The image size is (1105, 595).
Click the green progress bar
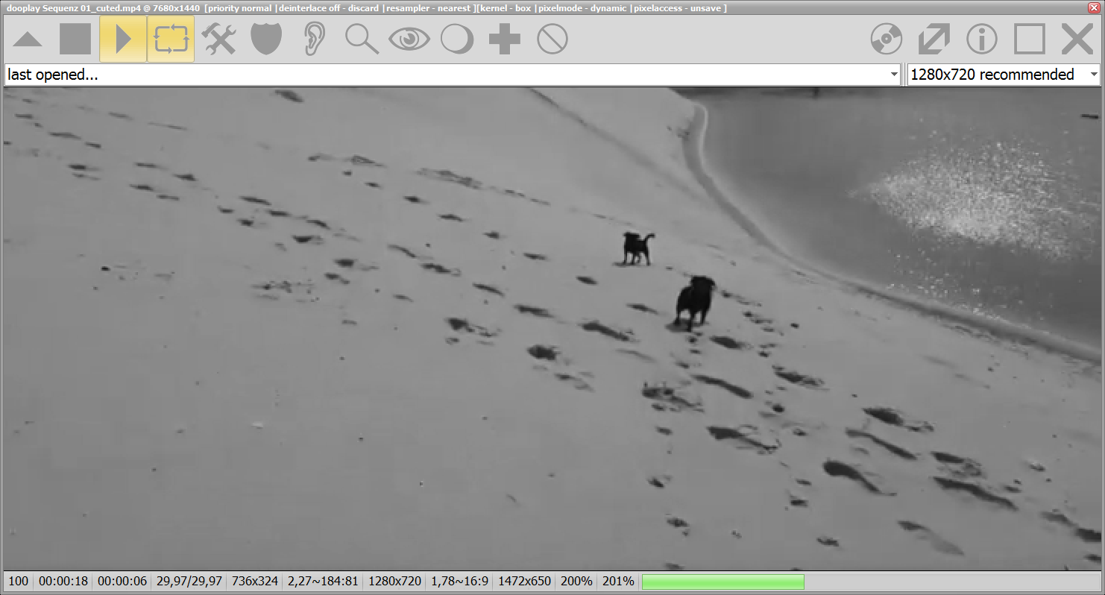point(722,582)
